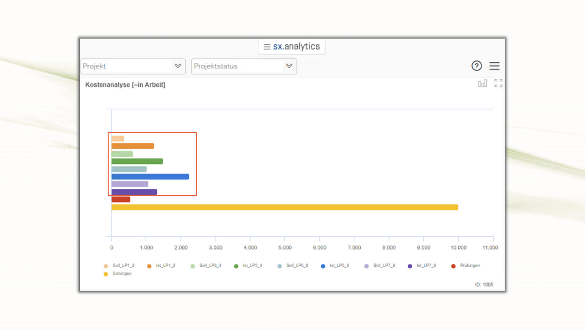Screen dimensions: 585x330
Task: Open the hamburger menu beside the help icon
Action: 494,66
